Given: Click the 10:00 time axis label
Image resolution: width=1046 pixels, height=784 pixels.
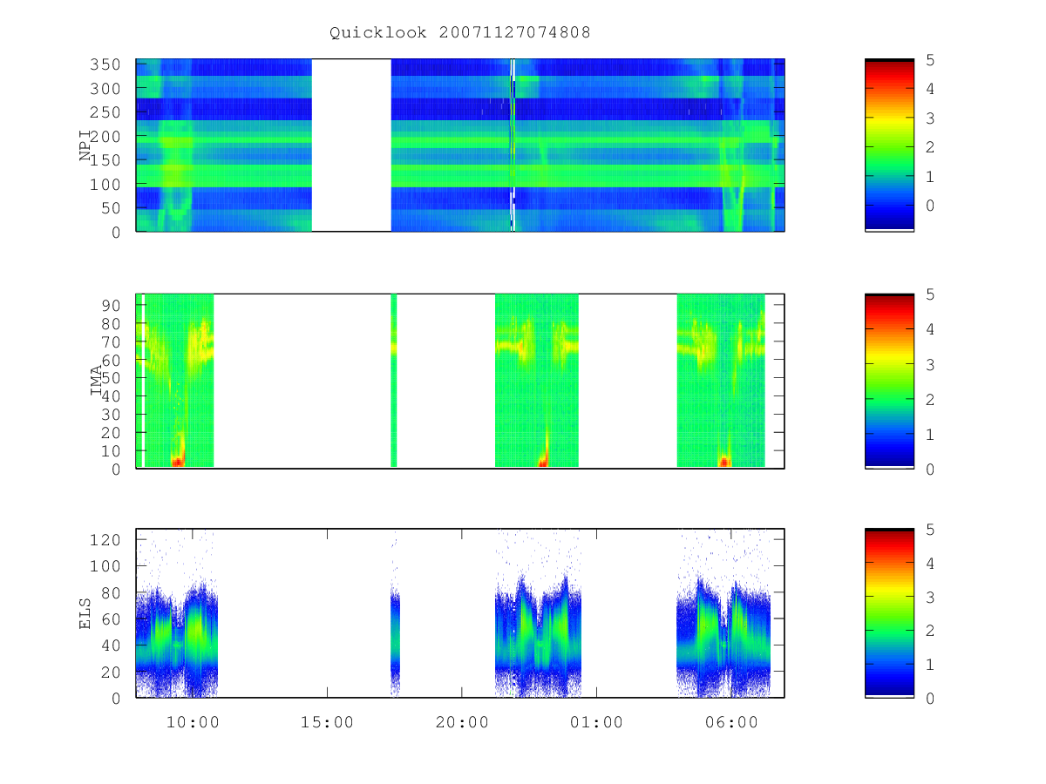Looking at the screenshot, I should pyautogui.click(x=192, y=722).
